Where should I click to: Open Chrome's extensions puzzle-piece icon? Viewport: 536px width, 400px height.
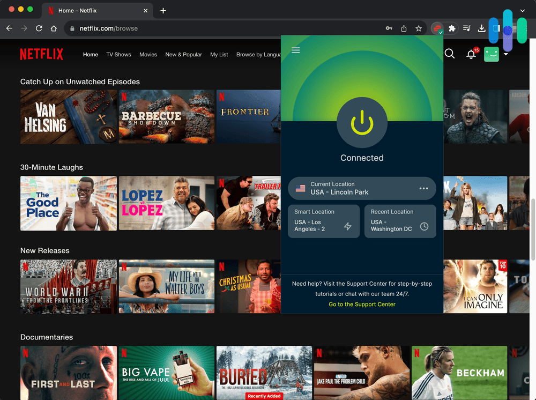coord(453,28)
